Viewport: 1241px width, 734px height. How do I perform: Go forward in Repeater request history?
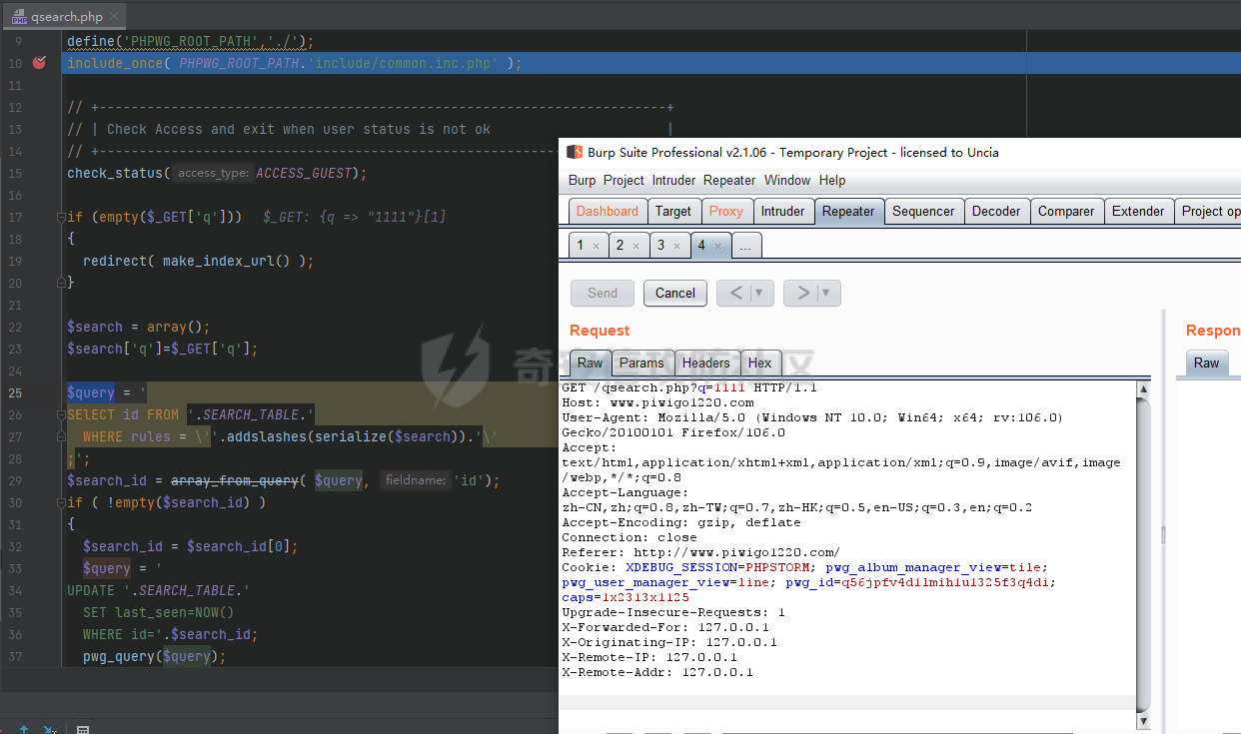coord(802,293)
